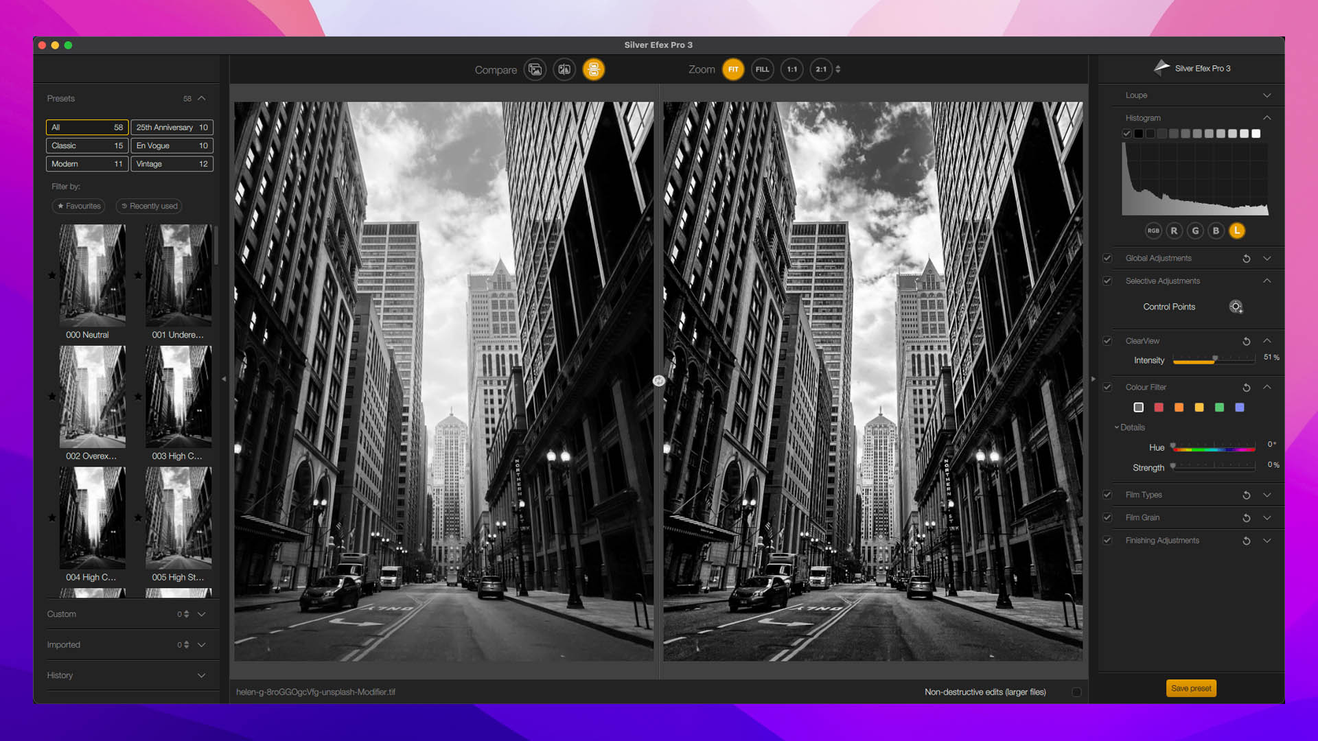Toggle the ClearView checkbox enable

tap(1107, 340)
